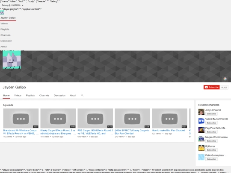
Task: Open Peg Plus CatAndN... name link
Action: point(216,128)
